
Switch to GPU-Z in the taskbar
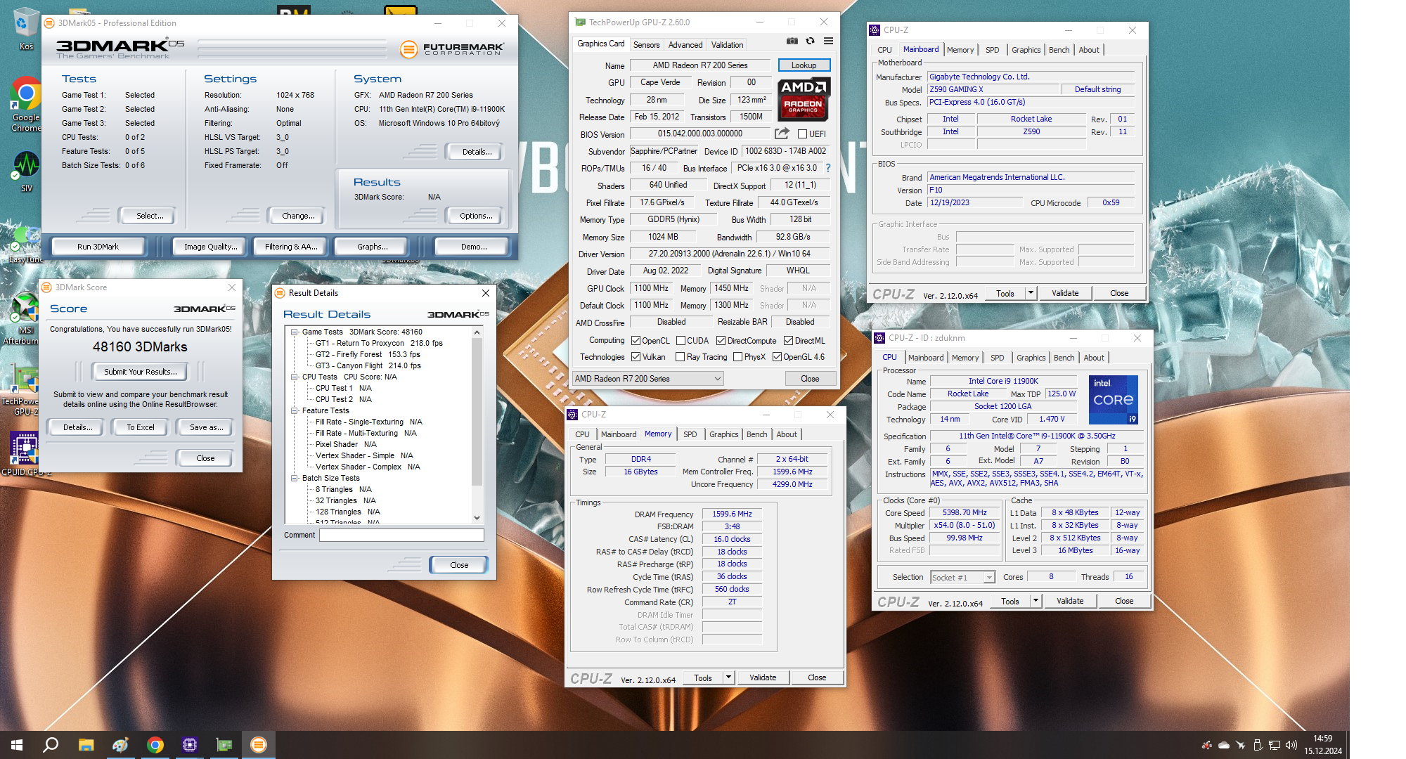pyautogui.click(x=224, y=745)
